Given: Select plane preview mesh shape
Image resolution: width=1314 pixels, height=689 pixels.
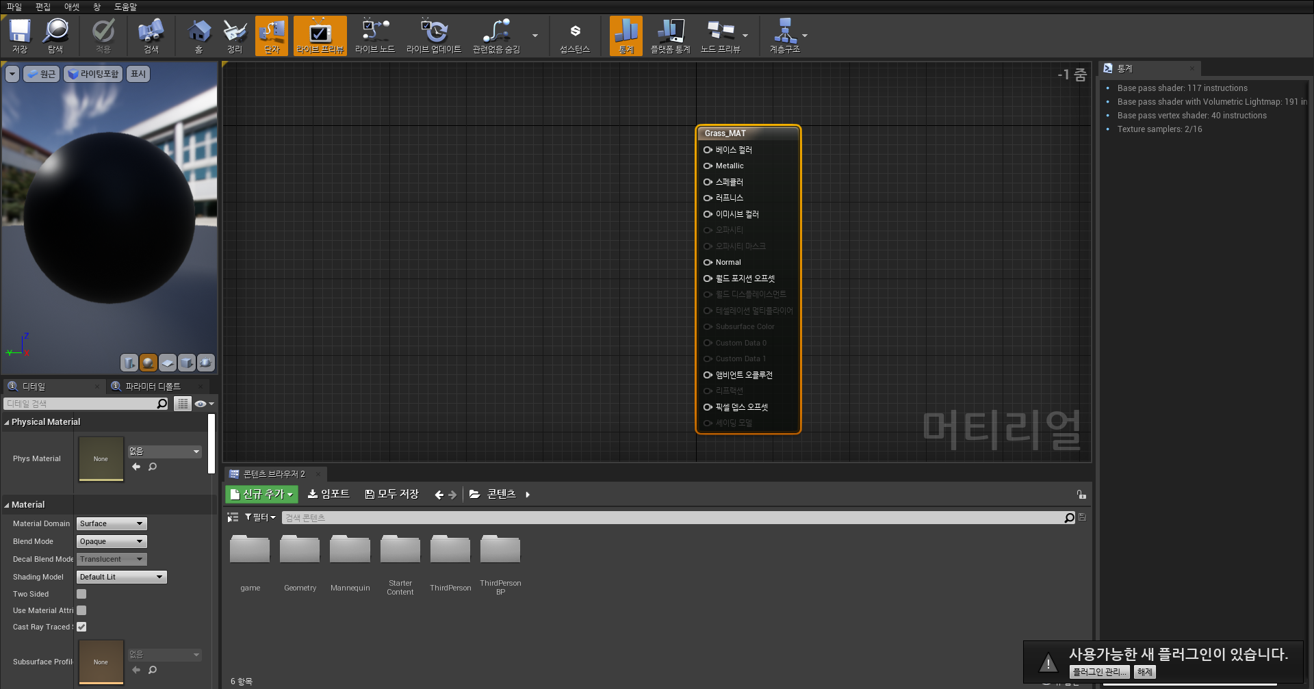Looking at the screenshot, I should (167, 363).
